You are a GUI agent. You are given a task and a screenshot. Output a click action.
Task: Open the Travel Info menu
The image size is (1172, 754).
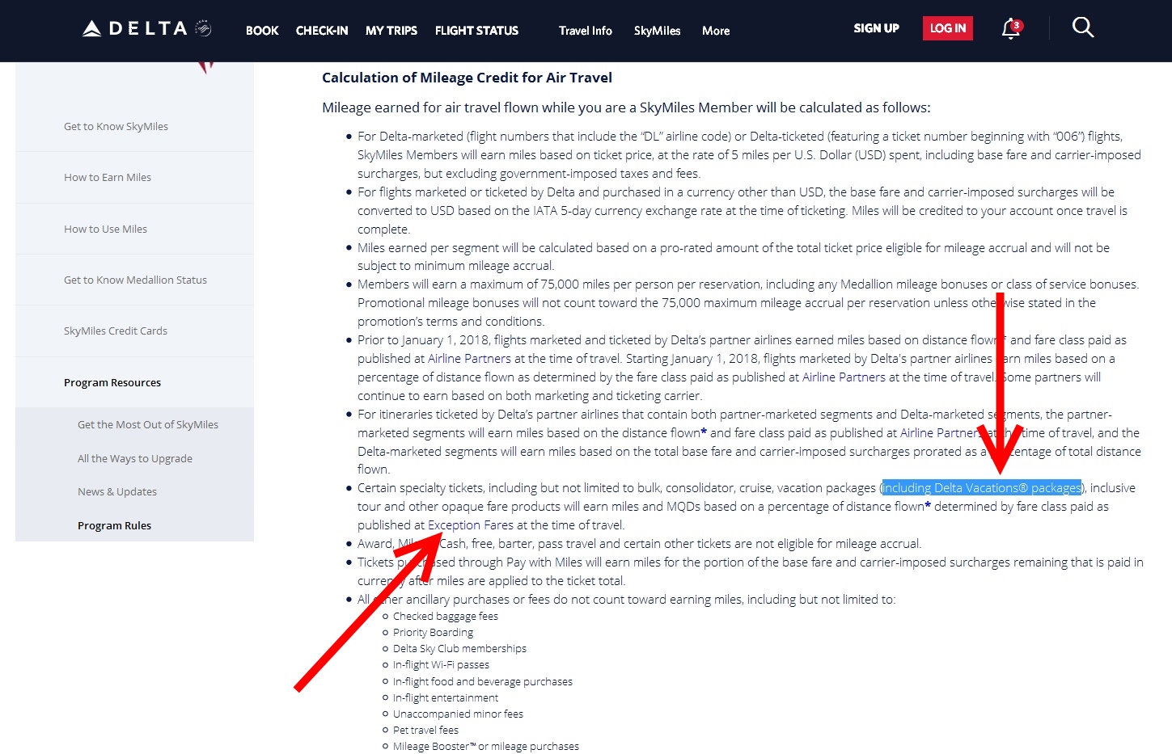point(584,31)
